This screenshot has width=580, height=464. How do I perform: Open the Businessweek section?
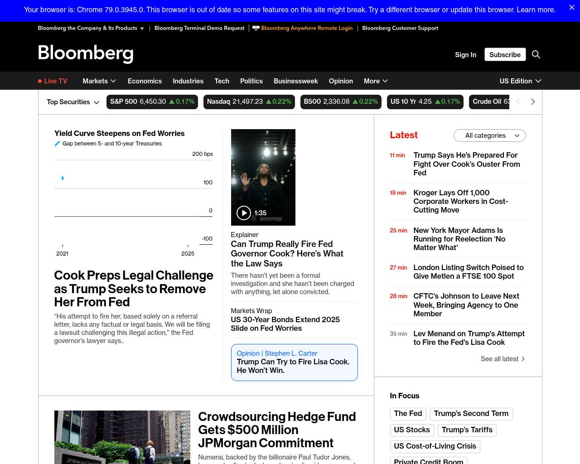tap(296, 81)
